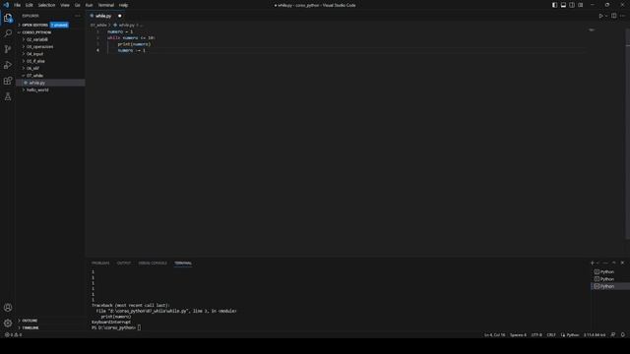Click the Run Python File play icon
This screenshot has height=354, width=630.
(x=600, y=16)
